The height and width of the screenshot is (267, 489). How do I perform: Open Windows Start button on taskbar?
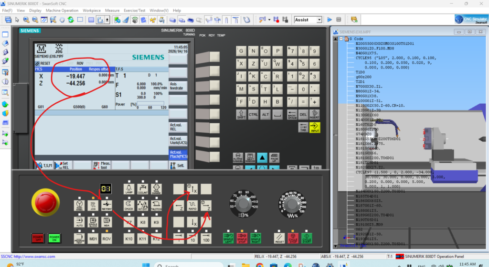coord(145,264)
